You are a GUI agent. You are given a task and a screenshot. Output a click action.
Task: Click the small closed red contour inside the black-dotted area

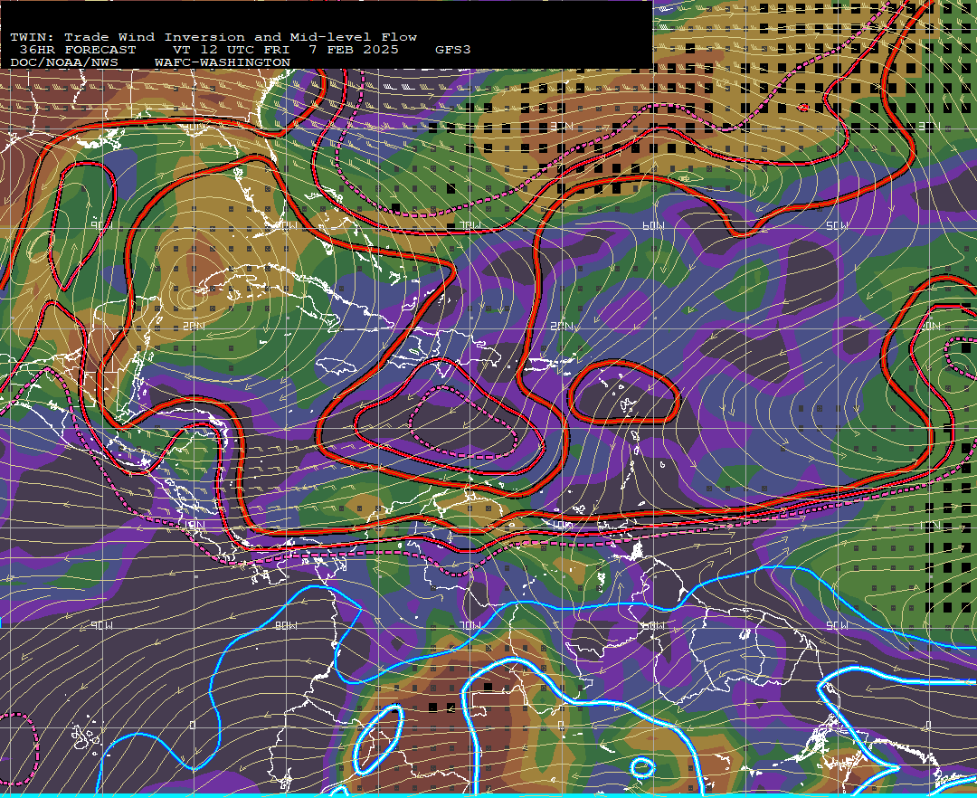pos(803,108)
